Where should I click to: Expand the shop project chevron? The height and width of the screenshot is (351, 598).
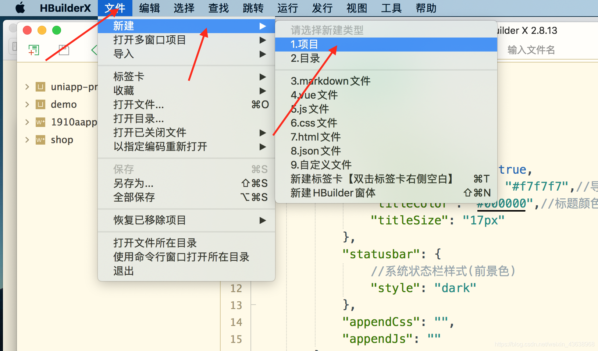[27, 140]
